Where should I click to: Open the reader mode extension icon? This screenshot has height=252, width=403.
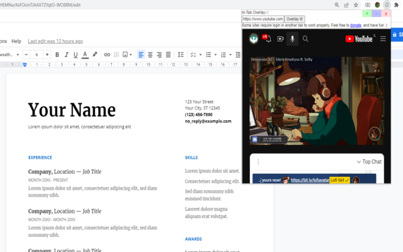click(368, 5)
